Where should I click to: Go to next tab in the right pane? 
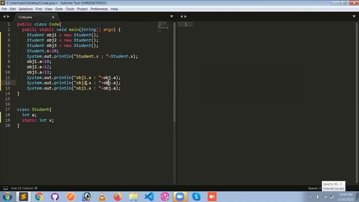tap(186, 16)
